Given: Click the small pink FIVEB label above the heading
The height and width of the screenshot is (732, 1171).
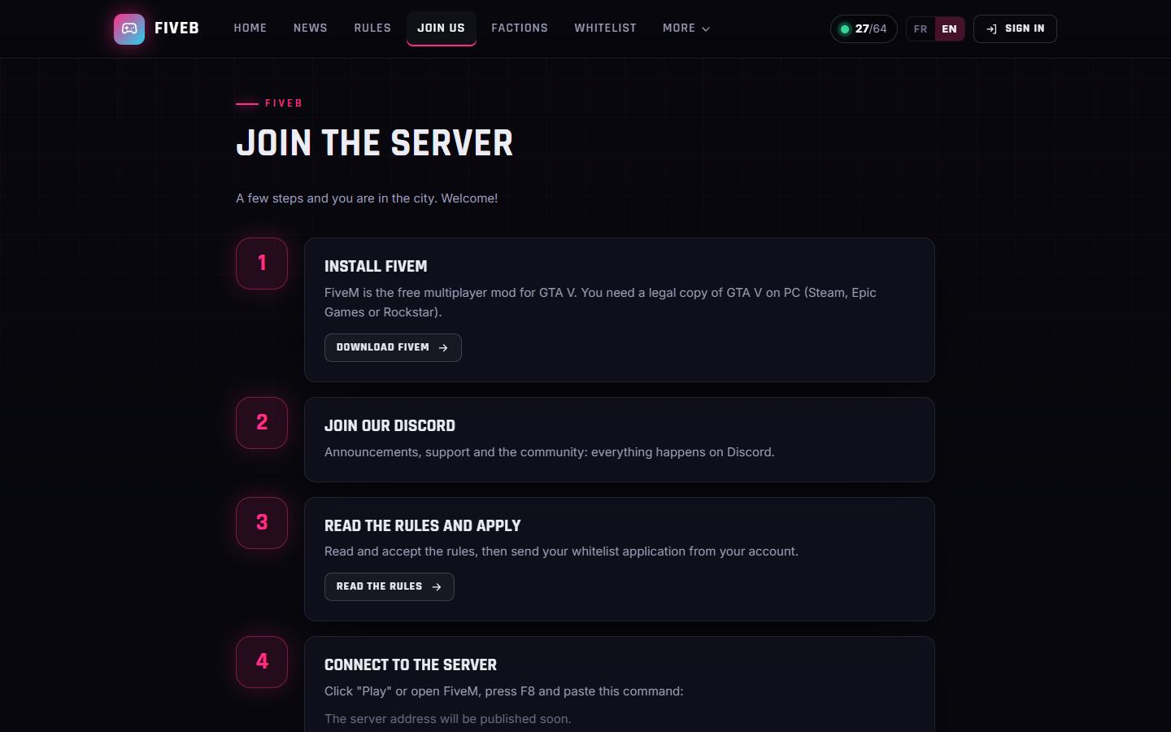Looking at the screenshot, I should [x=284, y=103].
